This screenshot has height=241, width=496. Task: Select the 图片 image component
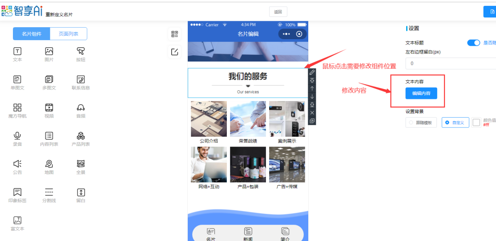(x=49, y=54)
